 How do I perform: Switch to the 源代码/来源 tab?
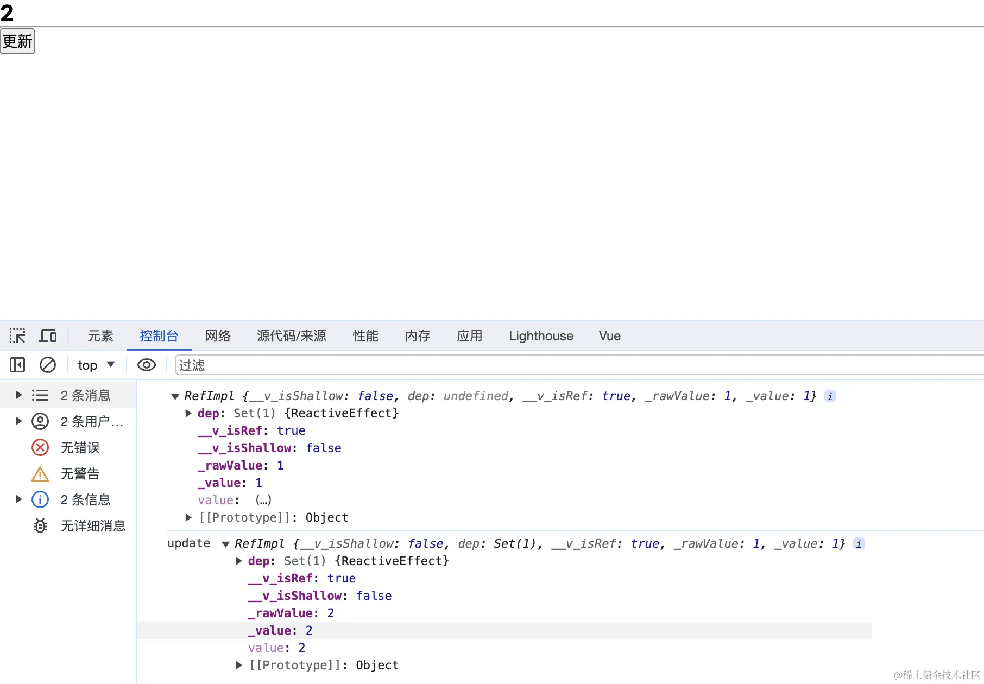(x=292, y=336)
